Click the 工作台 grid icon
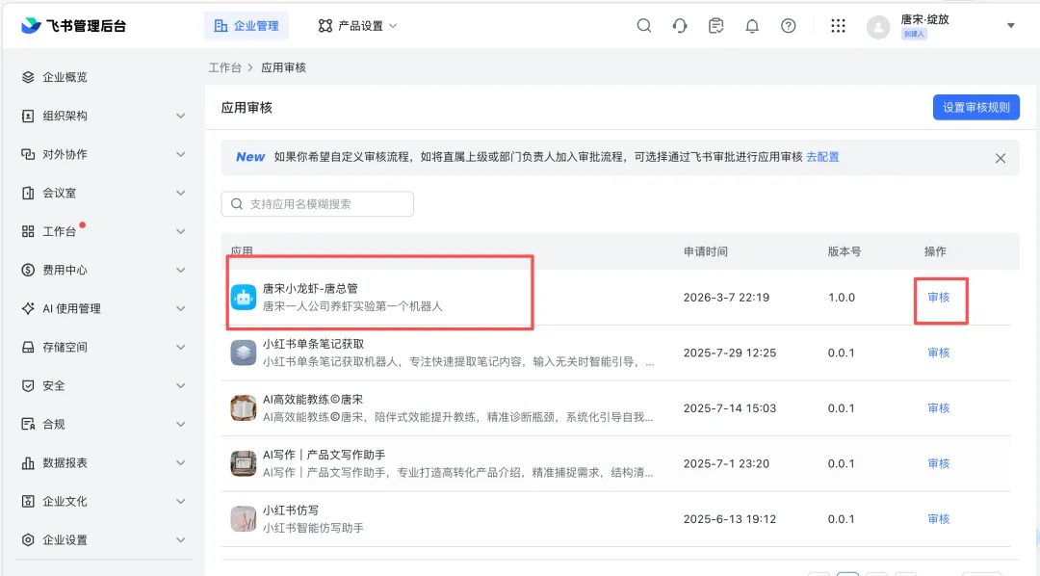This screenshot has height=576, width=1040. (x=28, y=231)
